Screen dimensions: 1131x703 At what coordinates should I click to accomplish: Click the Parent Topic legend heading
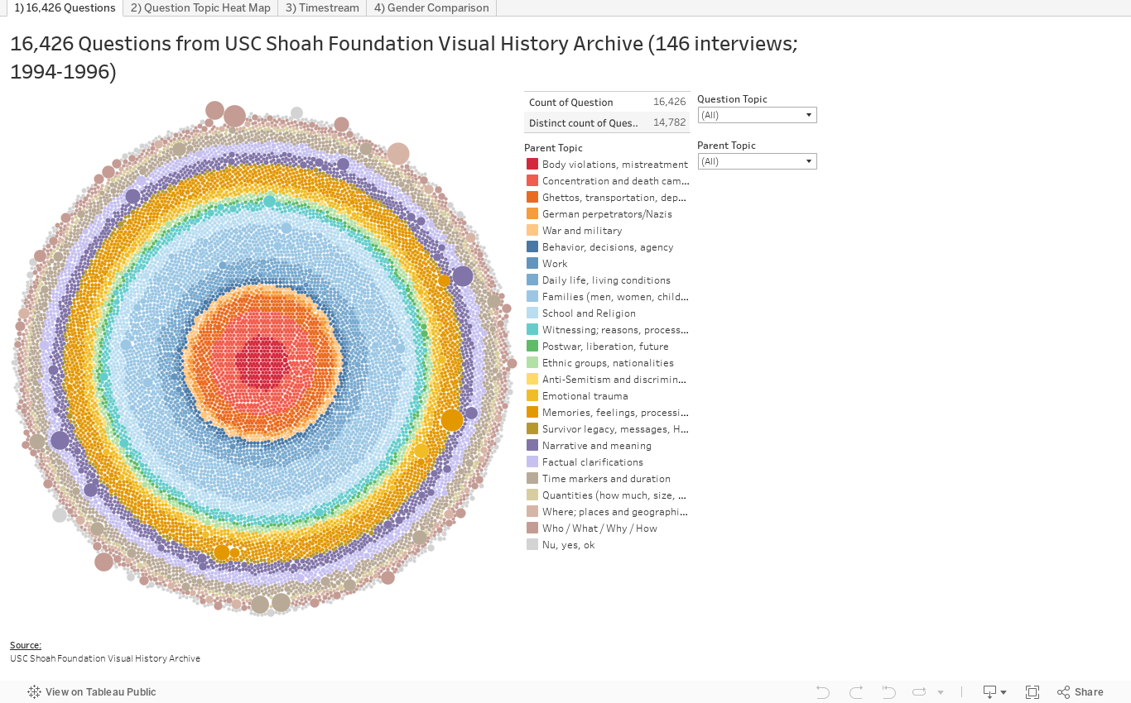tap(553, 148)
